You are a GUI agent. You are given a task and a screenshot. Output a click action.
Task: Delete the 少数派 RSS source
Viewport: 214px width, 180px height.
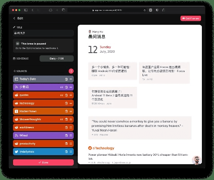[x=66, y=87]
